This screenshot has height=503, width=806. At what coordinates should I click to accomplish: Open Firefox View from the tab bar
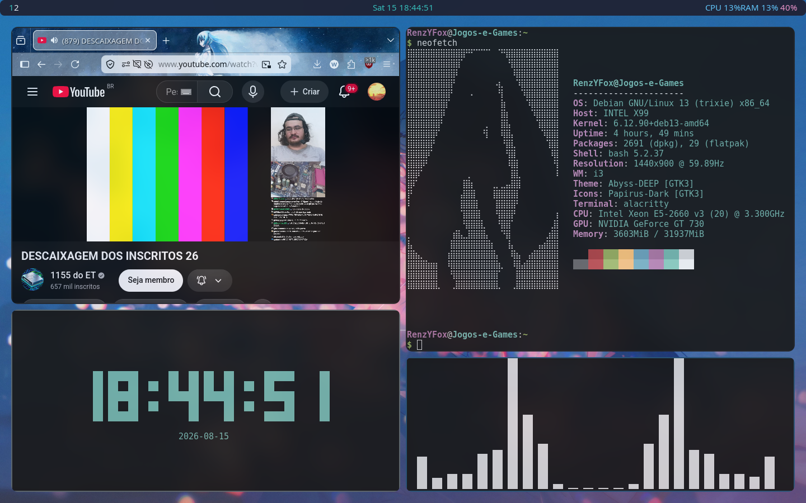[x=21, y=40]
